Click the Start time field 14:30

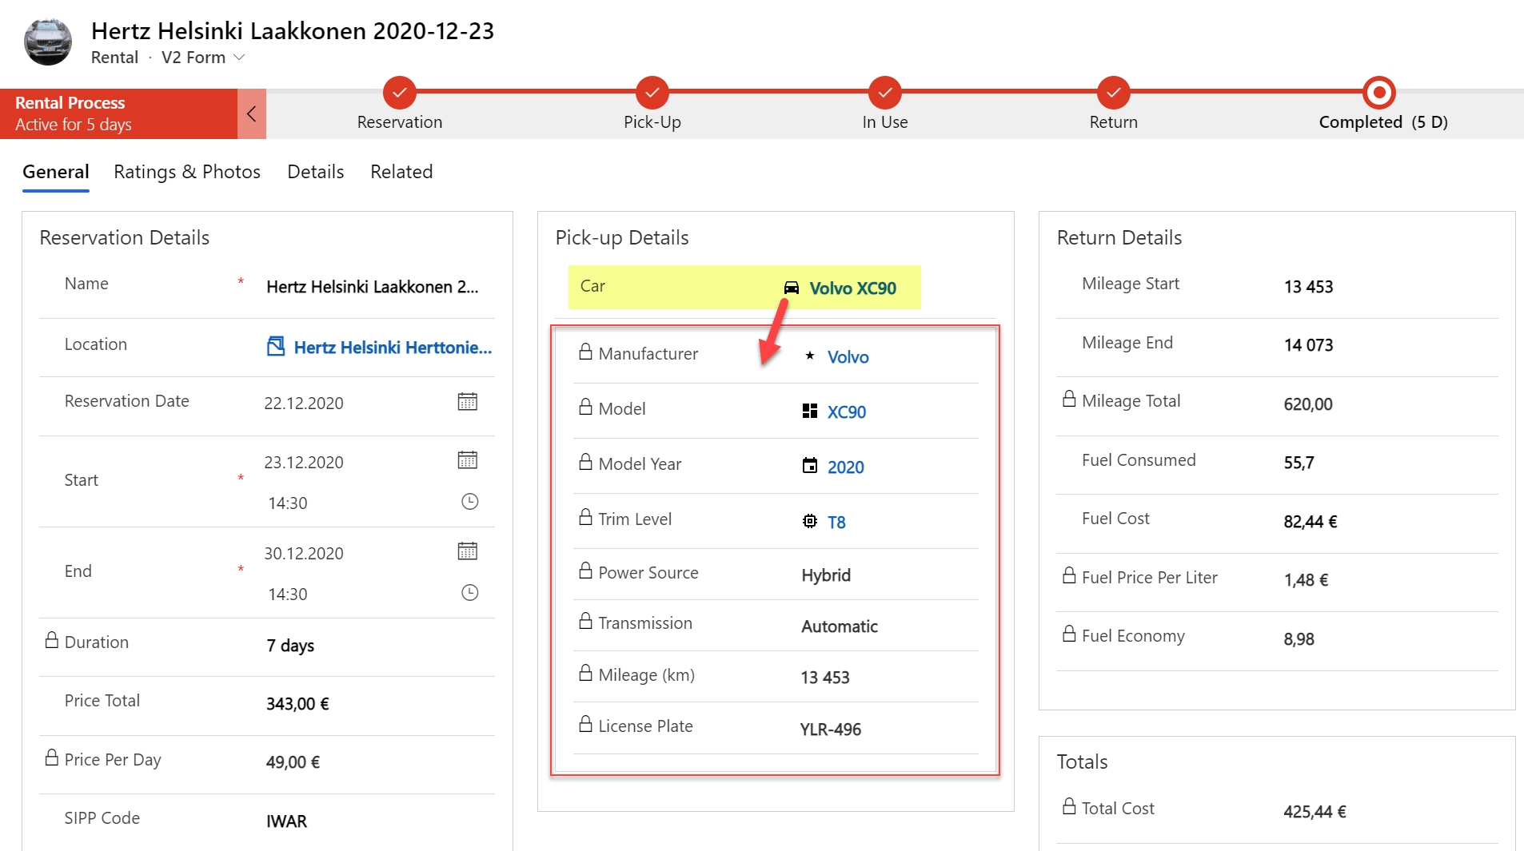(x=288, y=503)
